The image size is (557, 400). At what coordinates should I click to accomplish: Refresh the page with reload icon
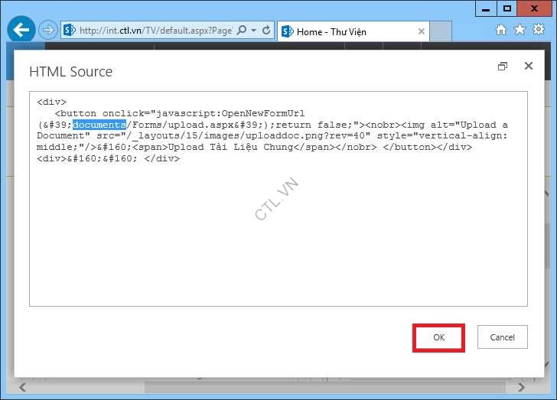click(266, 31)
